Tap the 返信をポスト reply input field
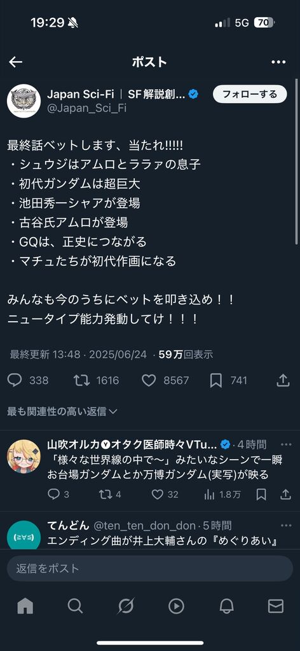The image size is (300, 651). tap(150, 568)
